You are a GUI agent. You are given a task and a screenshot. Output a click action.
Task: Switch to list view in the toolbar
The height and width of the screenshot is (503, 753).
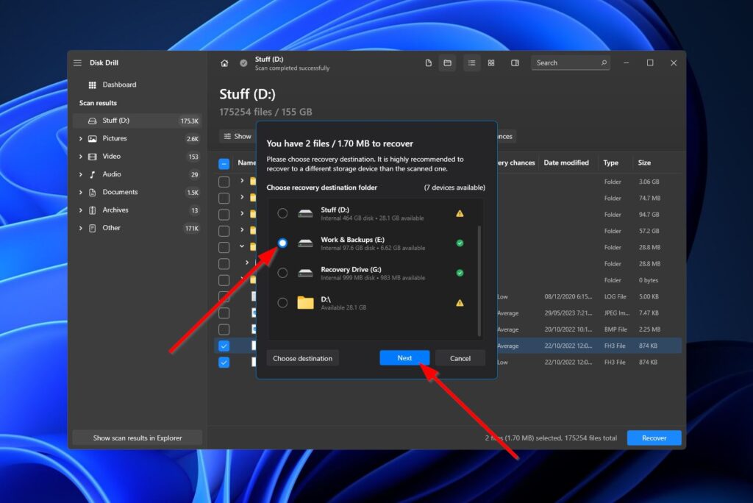pos(471,63)
